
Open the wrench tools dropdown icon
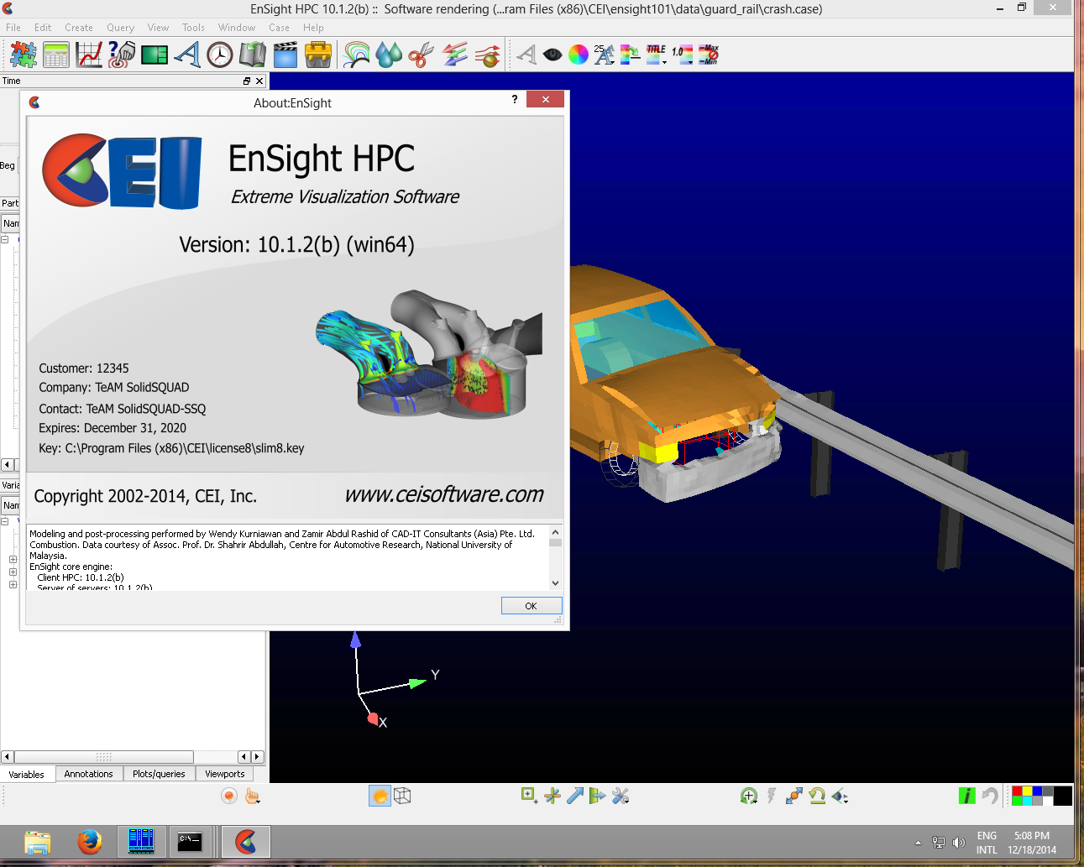click(621, 796)
